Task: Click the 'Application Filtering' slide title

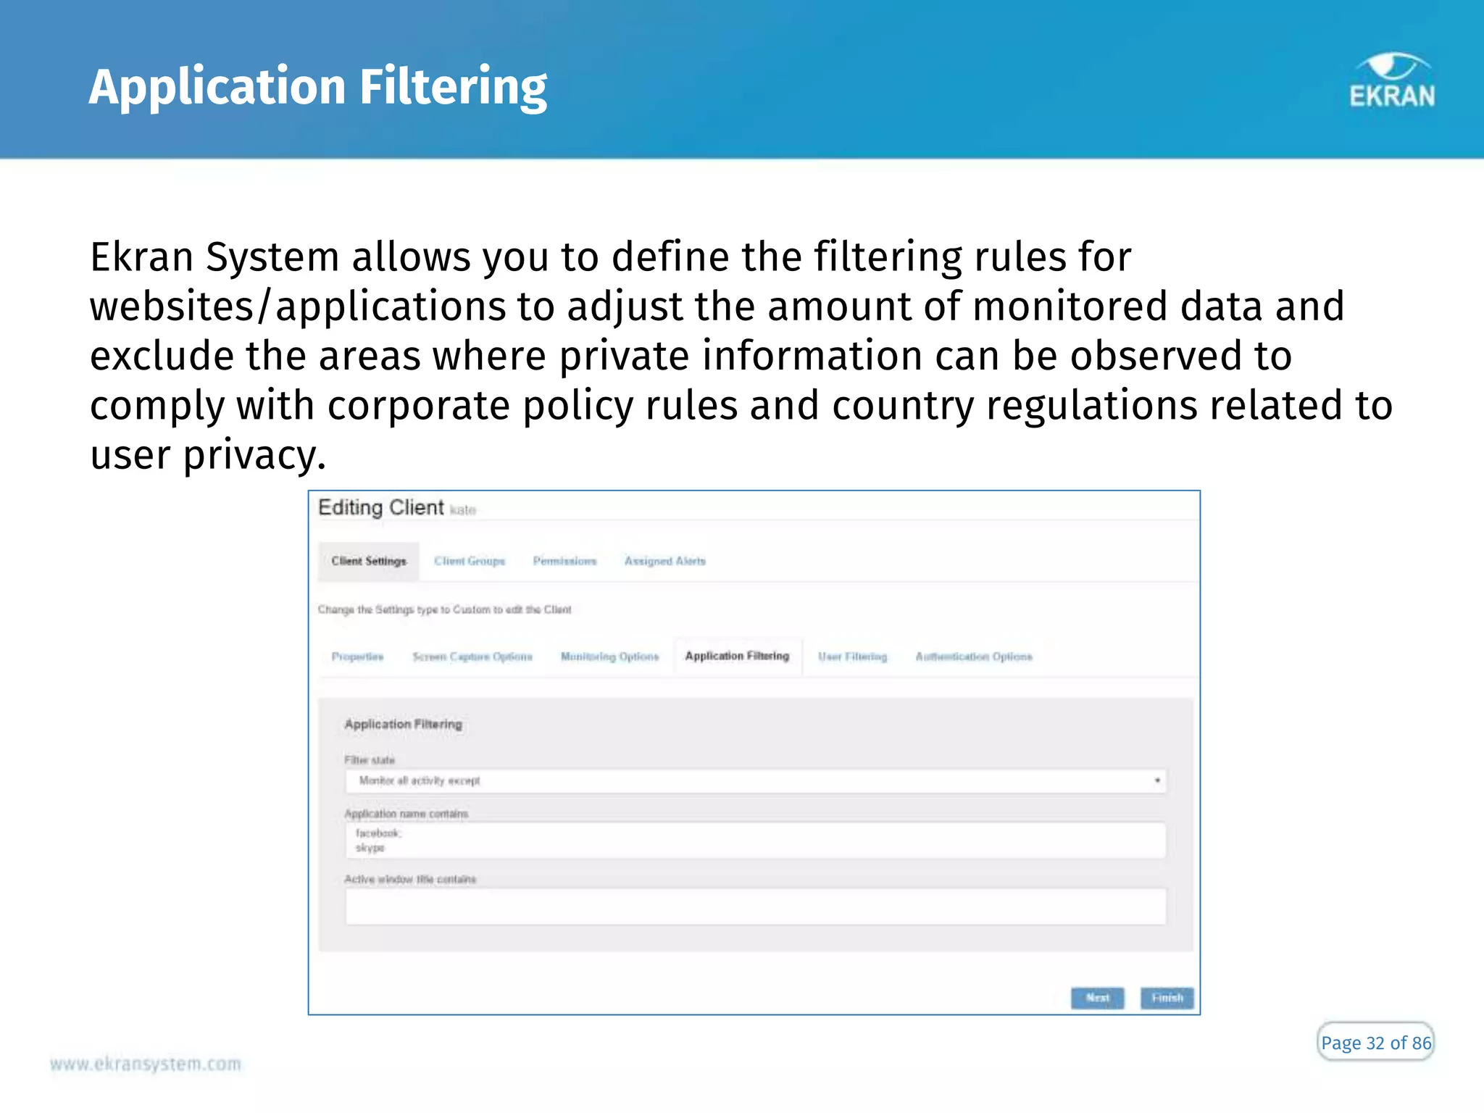Action: (x=317, y=88)
